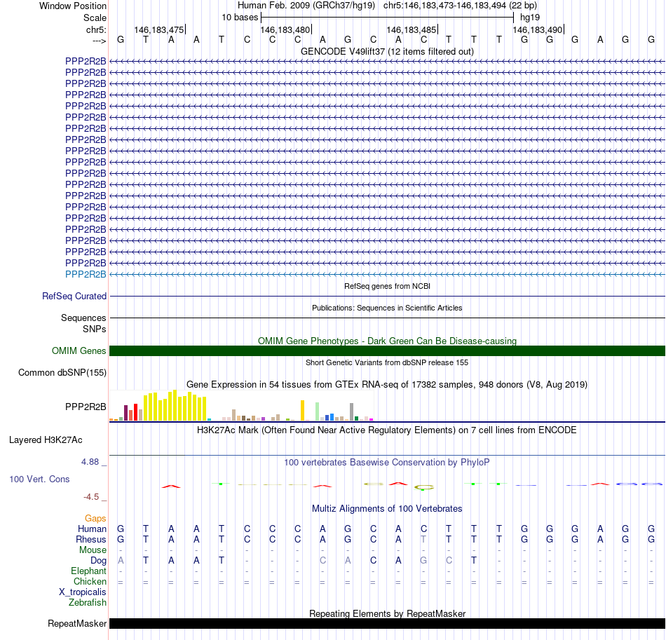
Task: Select the Human species label
Action: (92, 529)
